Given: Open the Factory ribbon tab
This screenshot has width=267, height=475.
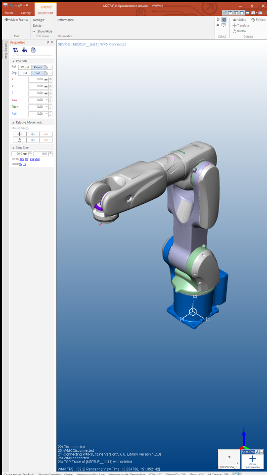Looking at the screenshot, I should tap(26, 13).
